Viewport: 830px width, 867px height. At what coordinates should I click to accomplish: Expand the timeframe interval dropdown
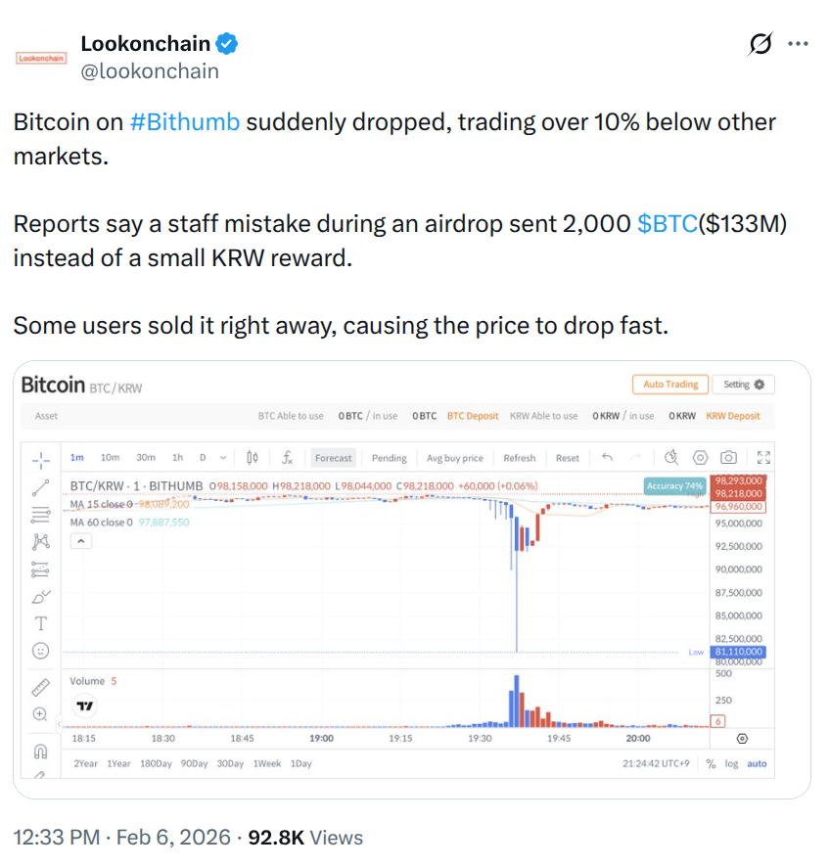(223, 458)
